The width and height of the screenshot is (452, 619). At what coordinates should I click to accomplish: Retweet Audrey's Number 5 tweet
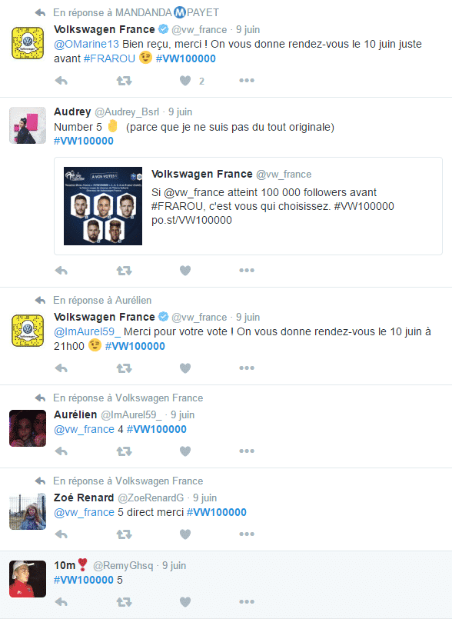click(x=124, y=271)
